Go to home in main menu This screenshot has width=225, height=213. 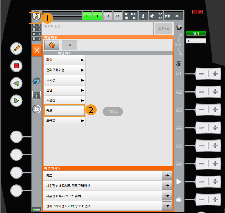(52, 45)
